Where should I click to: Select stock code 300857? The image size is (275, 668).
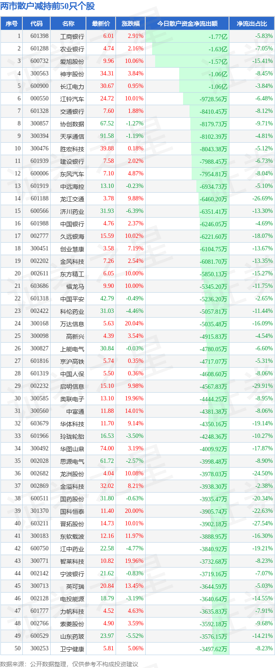pyautogui.click(x=40, y=124)
